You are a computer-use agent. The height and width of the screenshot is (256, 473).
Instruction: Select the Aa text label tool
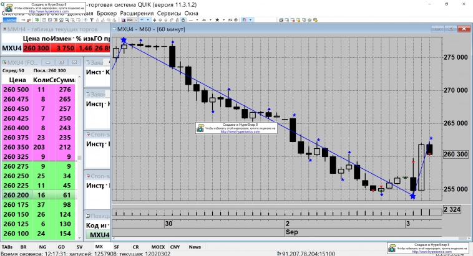204,20
